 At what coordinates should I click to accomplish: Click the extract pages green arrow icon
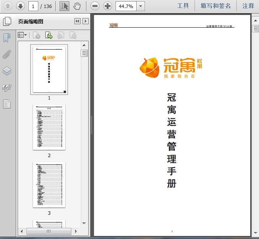[49, 35]
